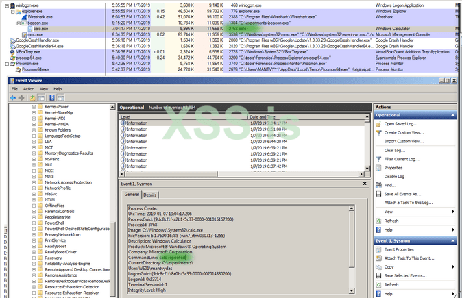Select the General tab

(x=132, y=195)
